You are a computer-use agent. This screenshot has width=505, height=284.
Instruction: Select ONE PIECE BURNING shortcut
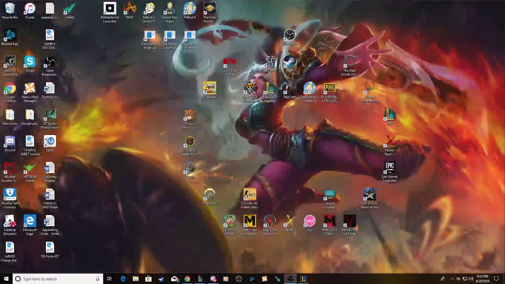pos(250,93)
